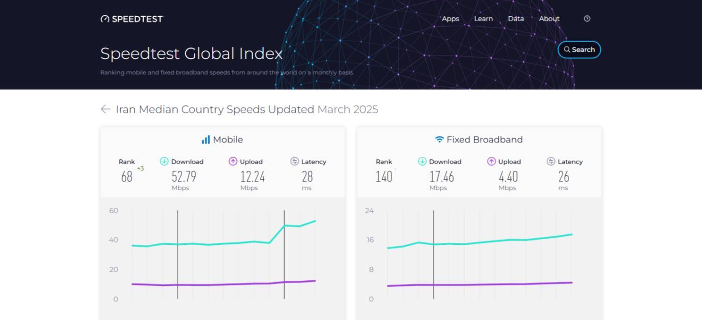
Task: Open the Apps menu
Action: [450, 19]
